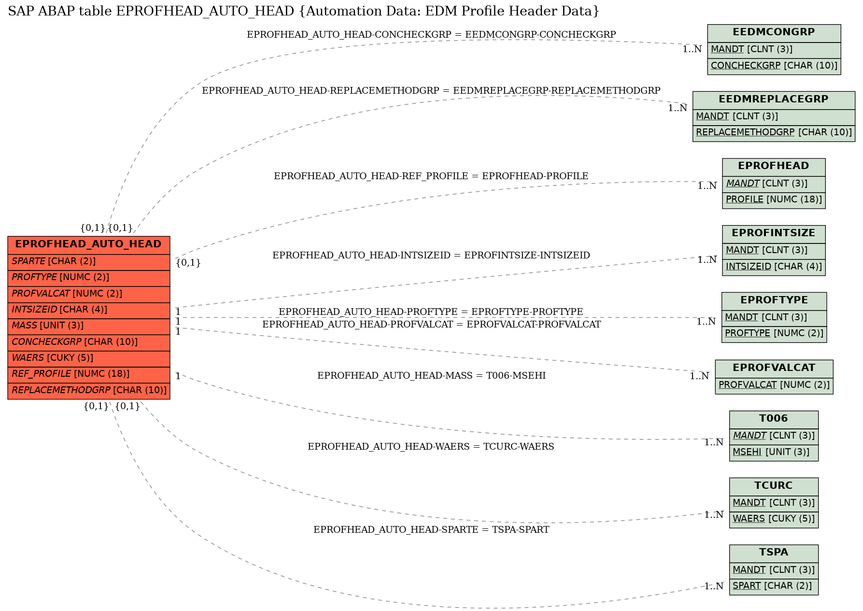
Task: Select MSEHI [UNIT (3)] in T006
Action: 774,453
